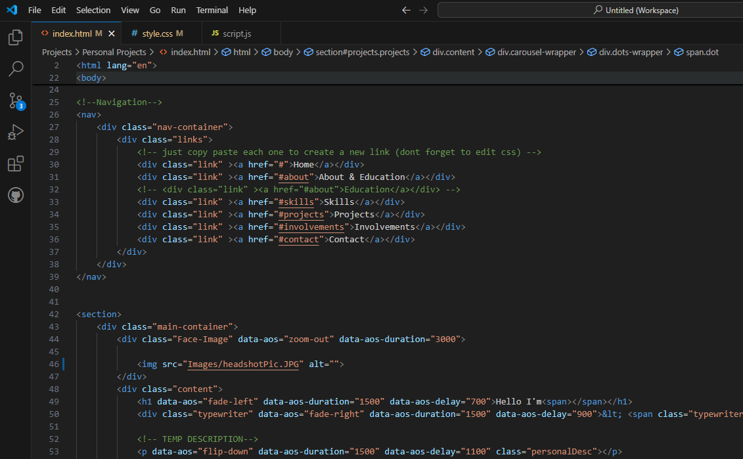The height and width of the screenshot is (459, 743).
Task: Click the #involvements href link
Action: point(311,227)
